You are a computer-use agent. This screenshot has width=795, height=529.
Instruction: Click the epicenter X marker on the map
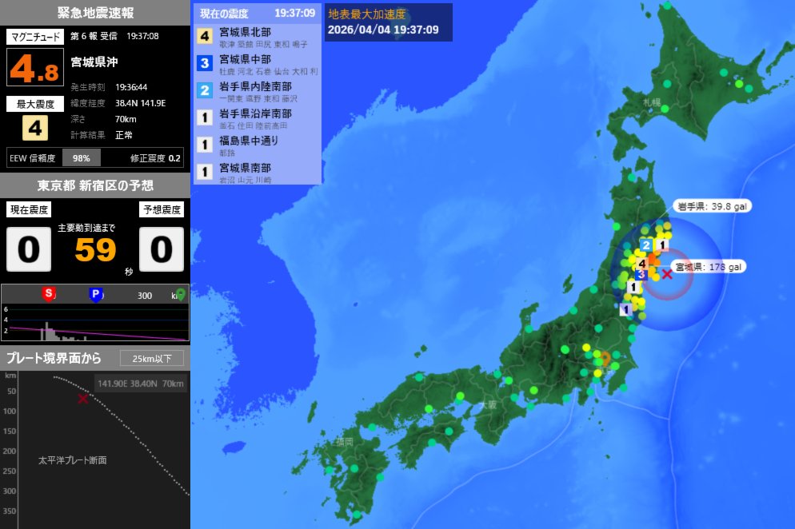665,276
